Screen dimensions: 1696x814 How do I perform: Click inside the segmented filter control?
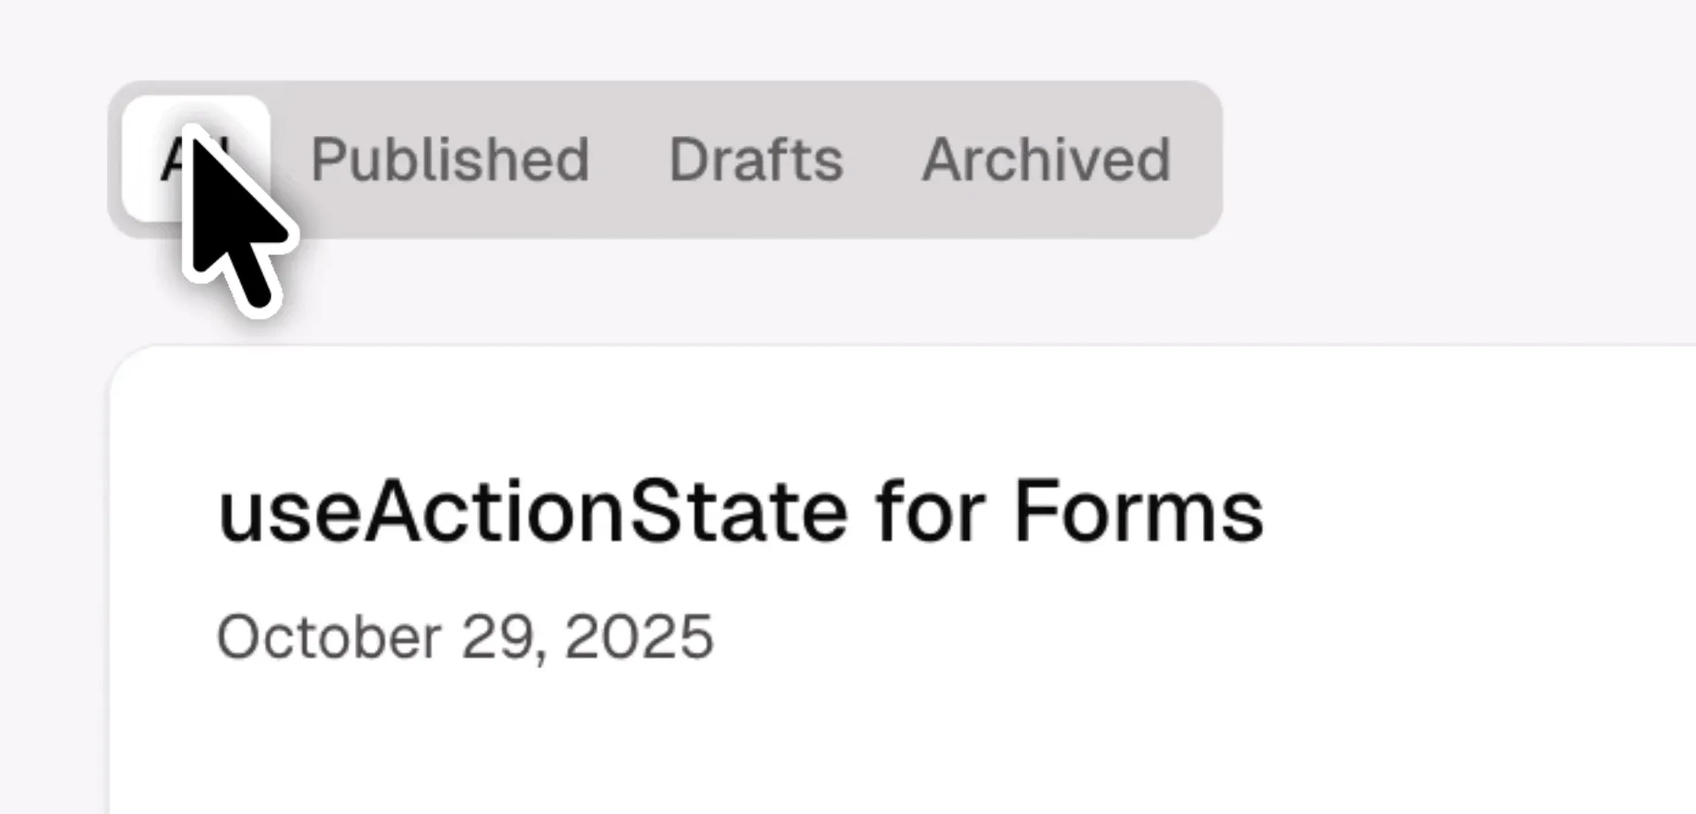pyautogui.click(x=662, y=161)
